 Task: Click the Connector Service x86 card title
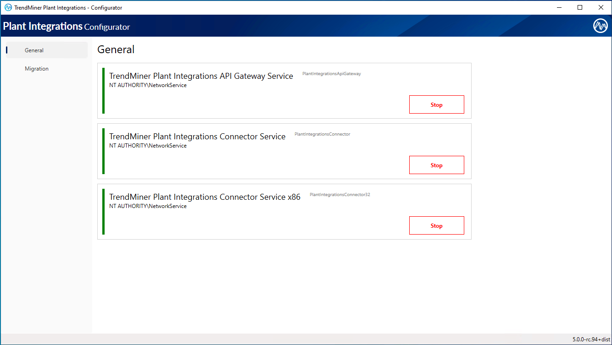[205, 197]
